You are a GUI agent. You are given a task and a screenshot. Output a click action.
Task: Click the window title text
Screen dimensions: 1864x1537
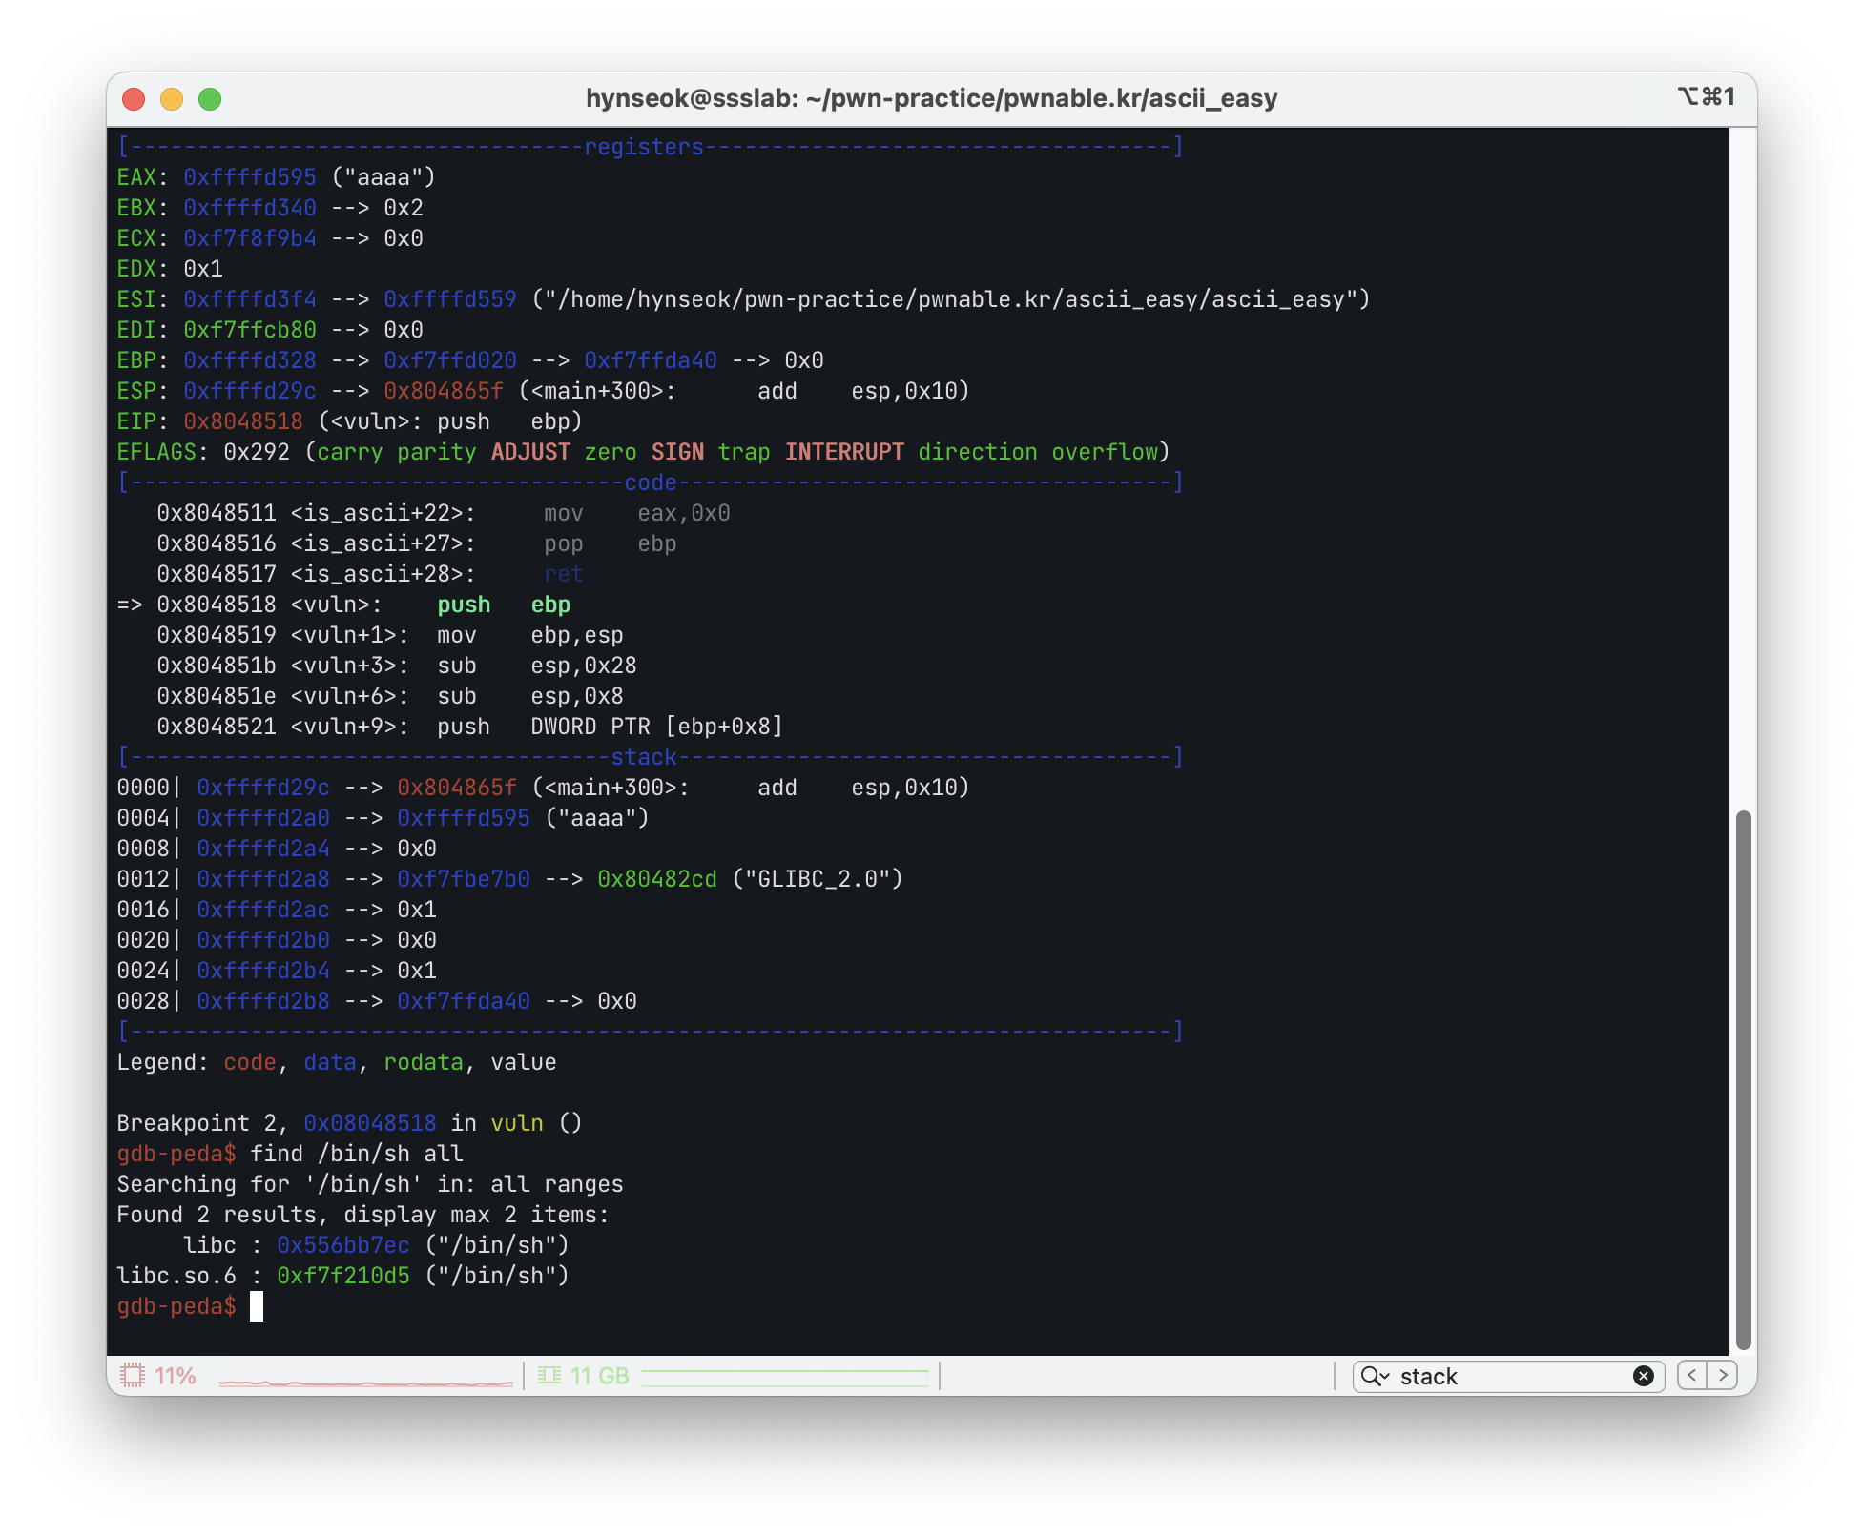[x=931, y=98]
